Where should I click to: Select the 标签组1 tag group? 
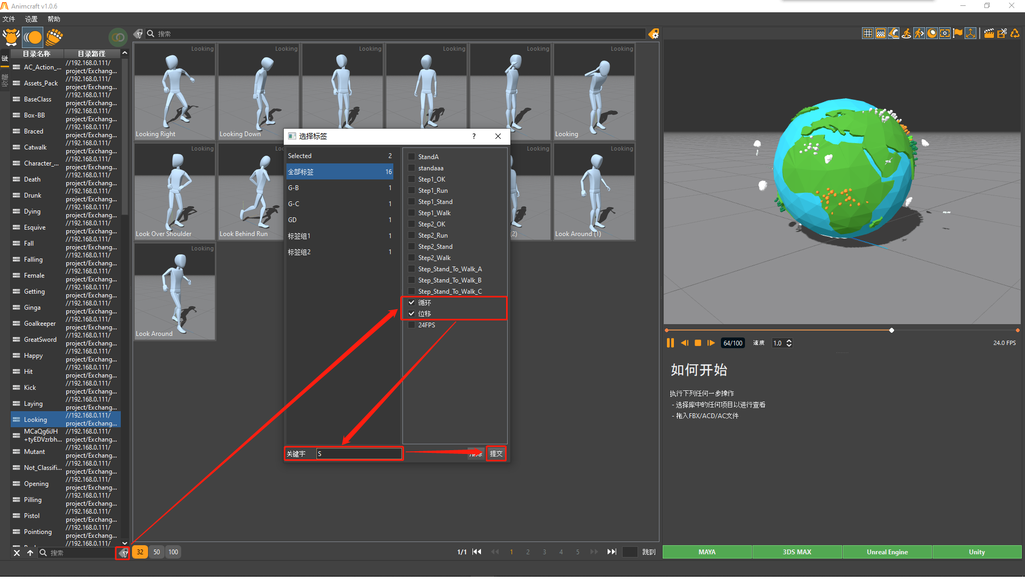pos(340,236)
